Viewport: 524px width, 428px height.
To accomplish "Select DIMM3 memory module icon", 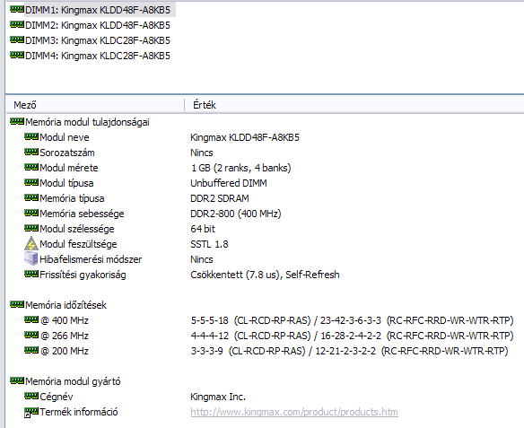I will [x=17, y=39].
